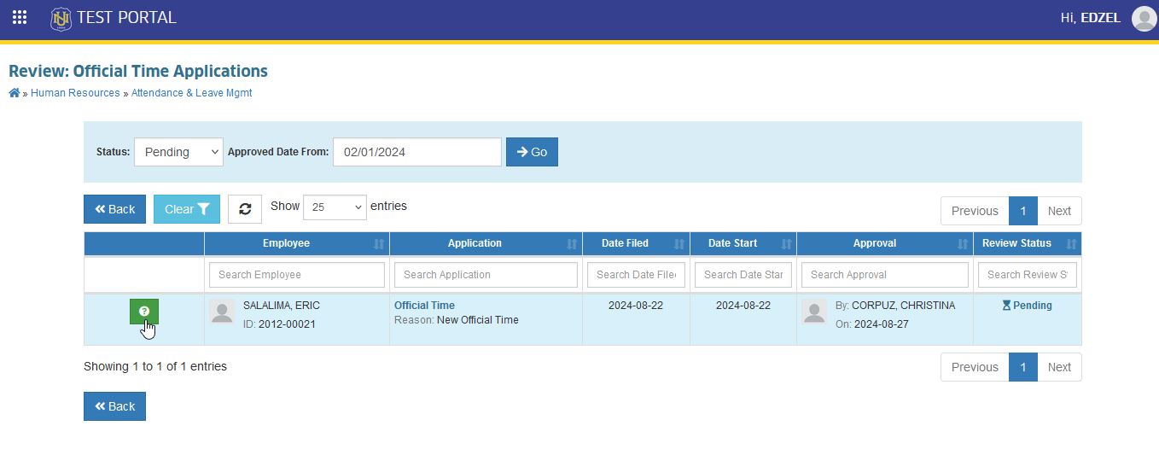This screenshot has width=1159, height=449.
Task: Click the lower Previous page button
Action: click(x=975, y=367)
